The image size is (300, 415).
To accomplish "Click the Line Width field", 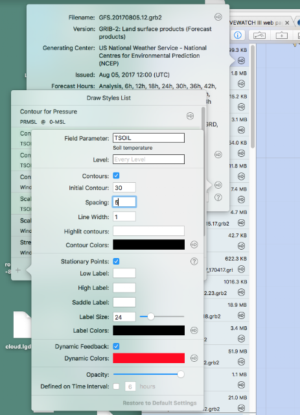I will (124, 217).
